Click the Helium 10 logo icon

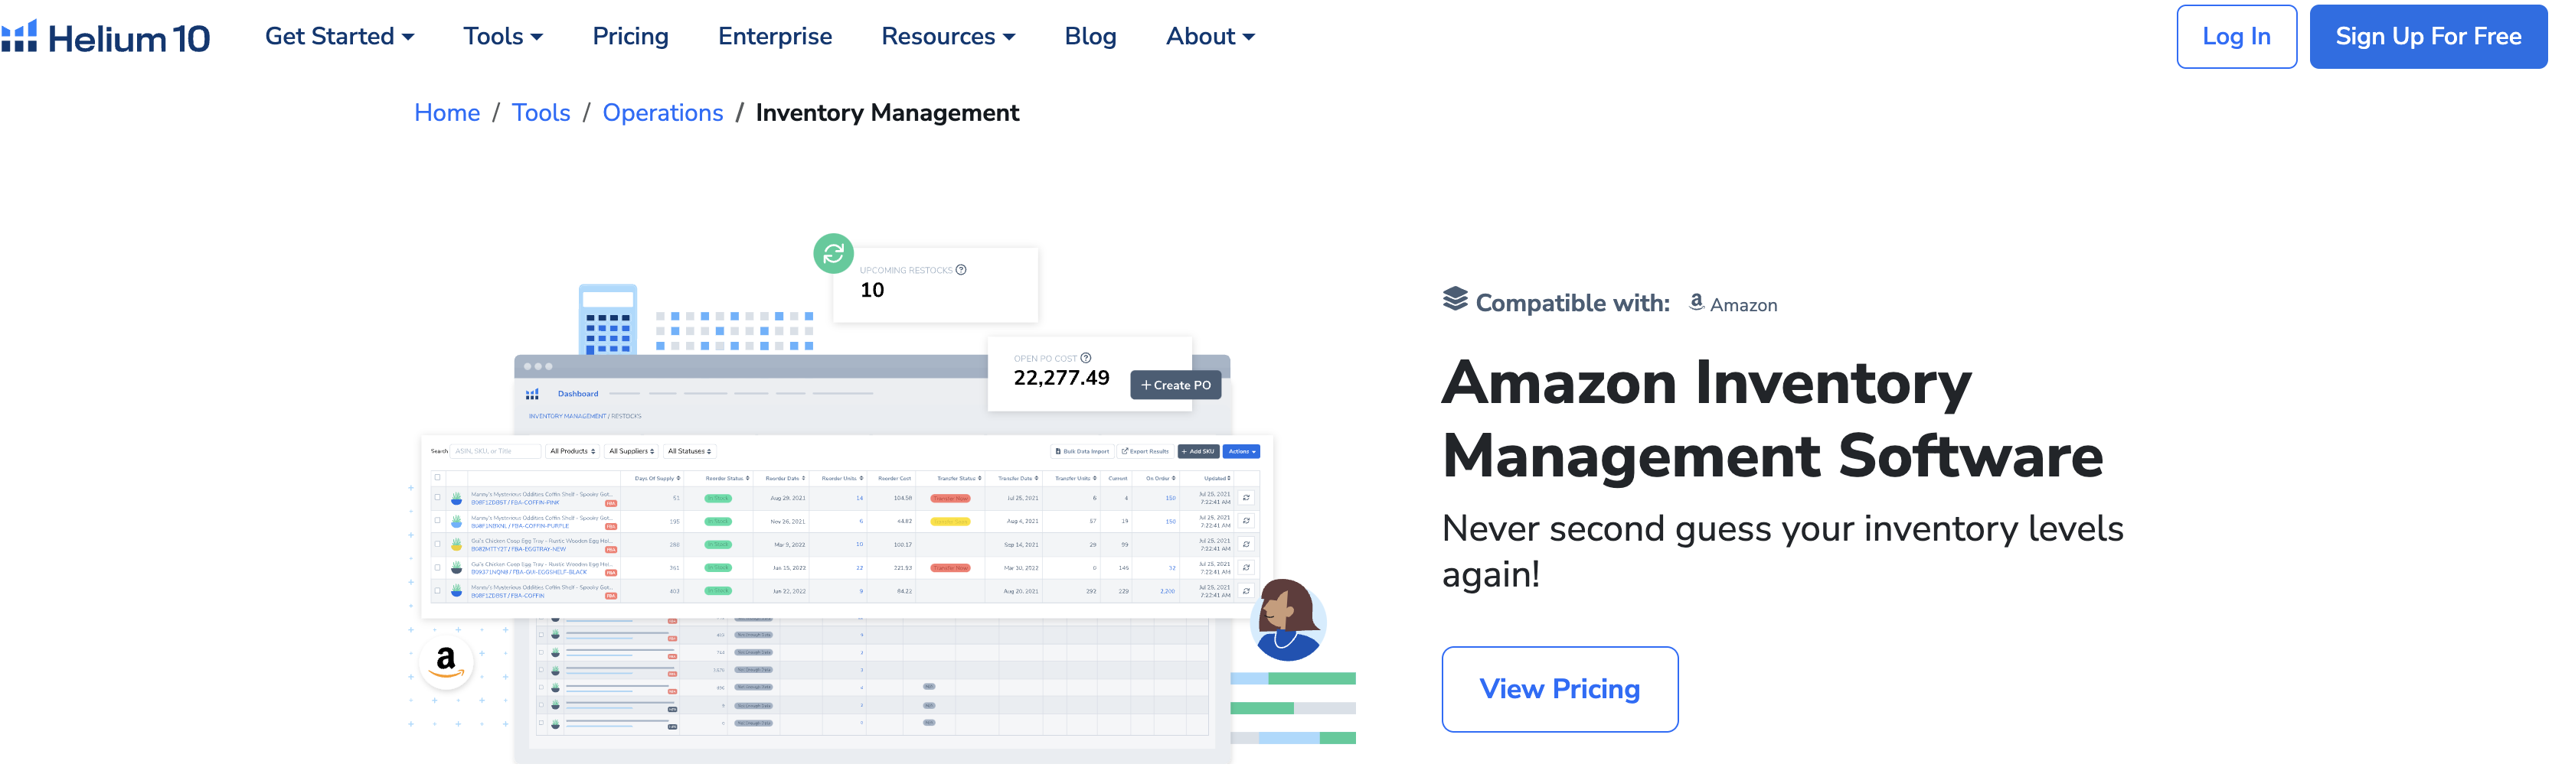[19, 37]
